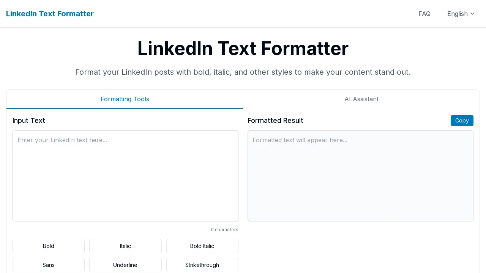Click the LinkedIn Text Formatter logo
486x273 pixels.
(50, 14)
